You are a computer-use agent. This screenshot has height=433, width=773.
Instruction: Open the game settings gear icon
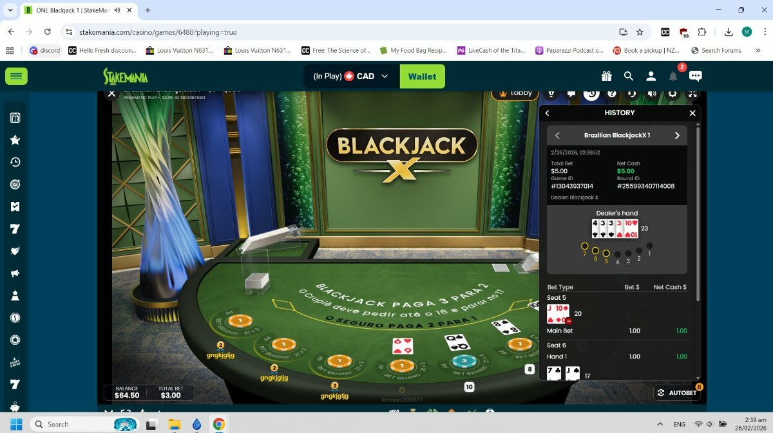(x=673, y=94)
